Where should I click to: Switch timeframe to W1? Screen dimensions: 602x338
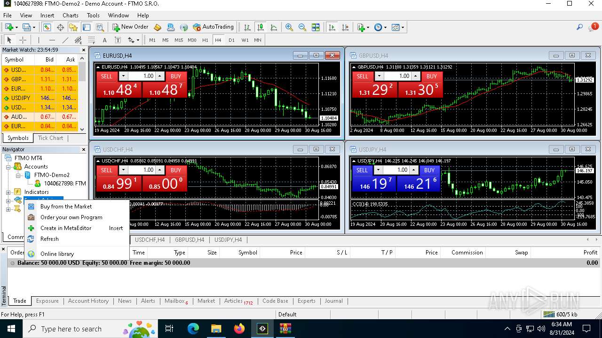point(245,40)
